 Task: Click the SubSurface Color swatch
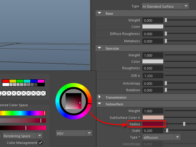[153, 118]
